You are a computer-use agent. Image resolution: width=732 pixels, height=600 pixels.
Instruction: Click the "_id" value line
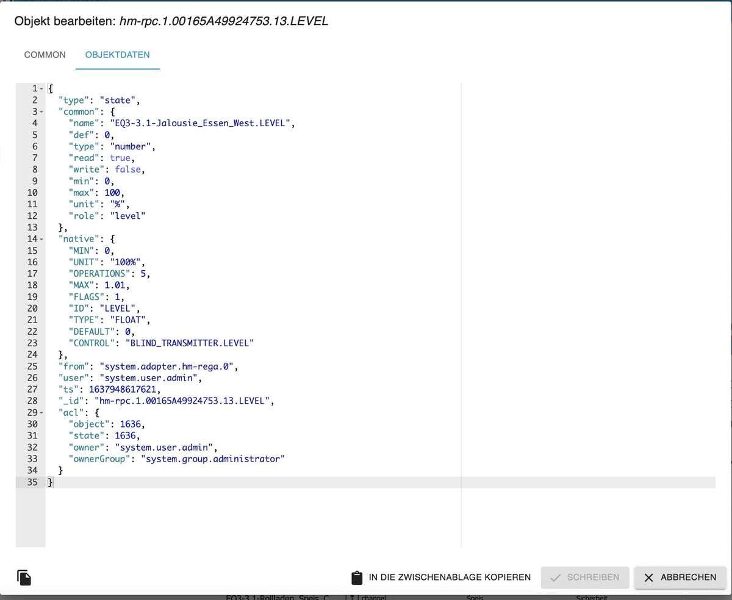click(167, 401)
